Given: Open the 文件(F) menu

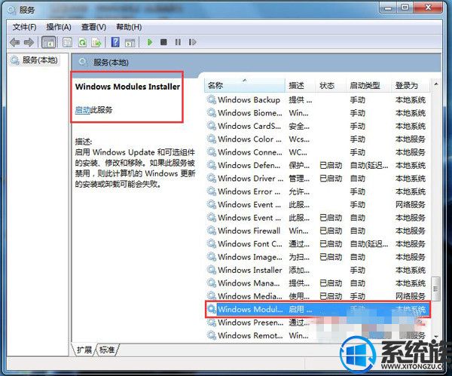Looking at the screenshot, I should tap(25, 27).
